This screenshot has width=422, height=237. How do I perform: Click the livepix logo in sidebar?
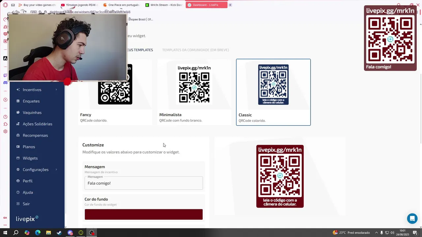tap(27, 219)
